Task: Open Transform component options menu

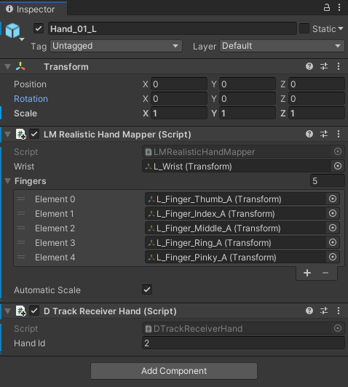Action: point(339,66)
